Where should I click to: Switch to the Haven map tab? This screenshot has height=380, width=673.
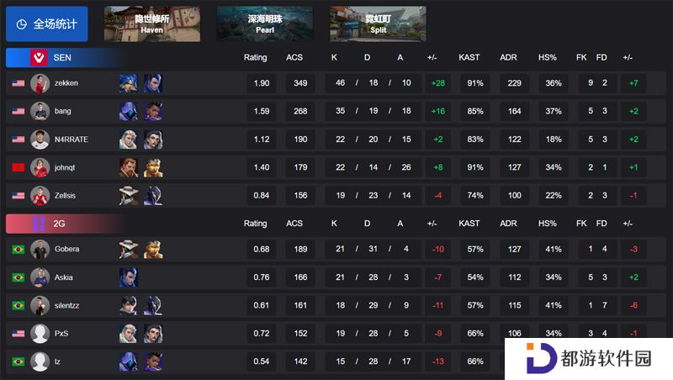point(152,24)
